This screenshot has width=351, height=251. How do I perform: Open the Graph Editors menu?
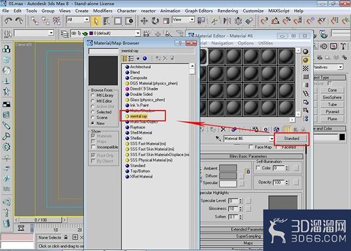[199, 11]
